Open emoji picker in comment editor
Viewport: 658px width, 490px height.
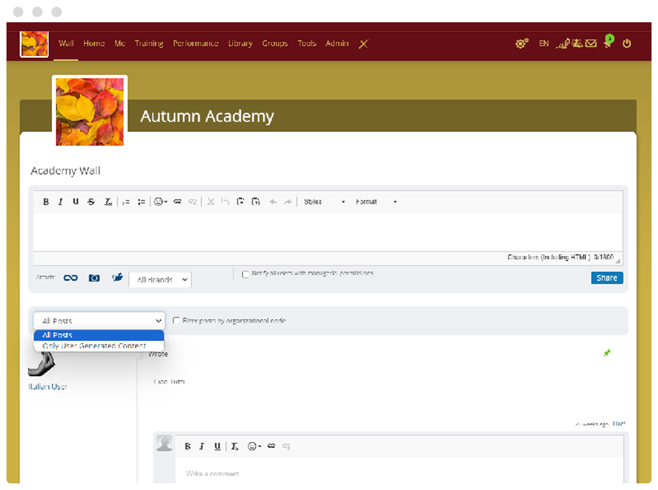(254, 446)
